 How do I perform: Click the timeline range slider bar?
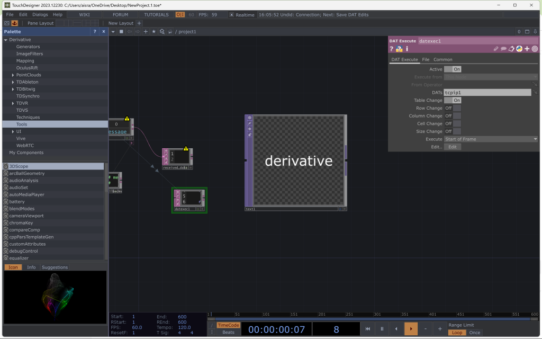pyautogui.click(x=373, y=319)
